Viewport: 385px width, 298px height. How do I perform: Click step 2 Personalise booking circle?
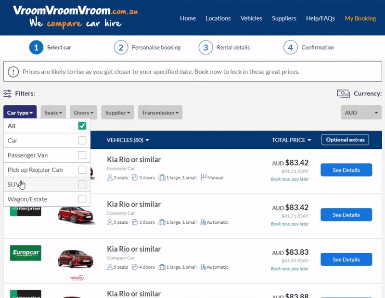[121, 48]
